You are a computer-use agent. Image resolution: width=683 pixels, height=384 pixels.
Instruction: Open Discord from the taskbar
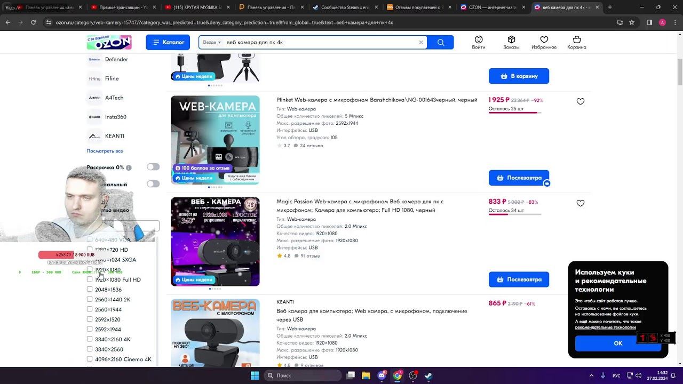(382, 375)
